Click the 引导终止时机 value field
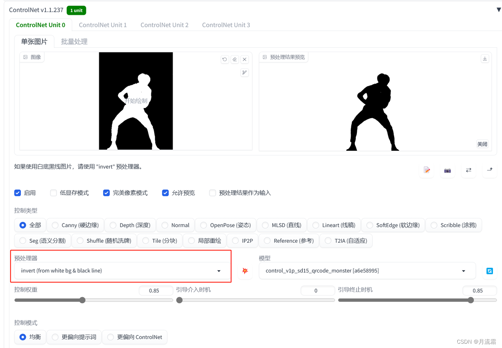The width and height of the screenshot is (502, 348). click(480, 290)
